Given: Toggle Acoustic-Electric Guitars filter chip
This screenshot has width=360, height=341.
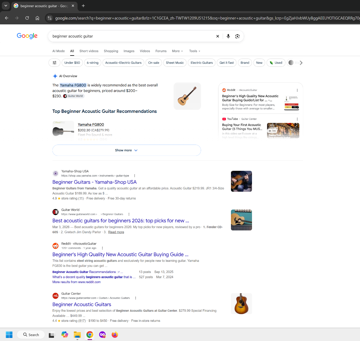Looking at the screenshot, I should (123, 63).
